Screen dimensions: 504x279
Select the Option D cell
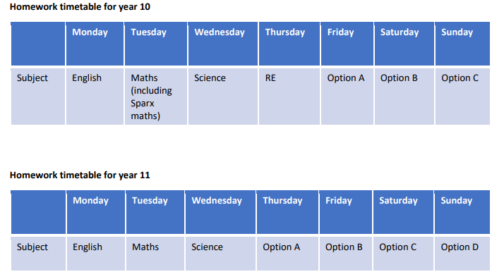click(x=462, y=254)
